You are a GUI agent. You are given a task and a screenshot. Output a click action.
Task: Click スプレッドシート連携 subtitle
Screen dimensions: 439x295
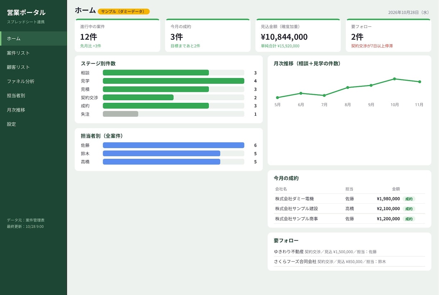[26, 22]
